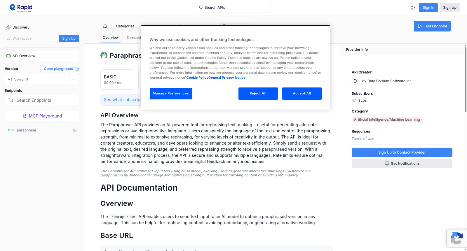This screenshot has height=251, width=467.
Task: Click the info icon beside paraphrase endpoint
Action: (x=75, y=130)
